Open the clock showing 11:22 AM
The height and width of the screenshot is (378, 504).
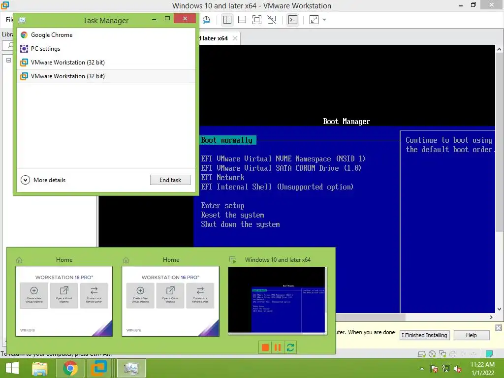coord(482,369)
